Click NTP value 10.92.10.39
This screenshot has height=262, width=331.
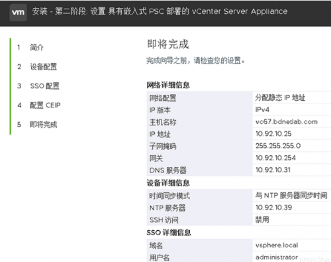click(274, 208)
